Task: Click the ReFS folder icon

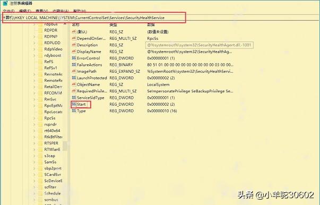Action: [40, 62]
